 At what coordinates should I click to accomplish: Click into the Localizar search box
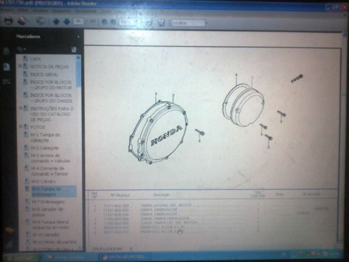click(x=188, y=23)
